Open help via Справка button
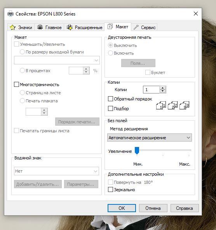 pos(185,208)
